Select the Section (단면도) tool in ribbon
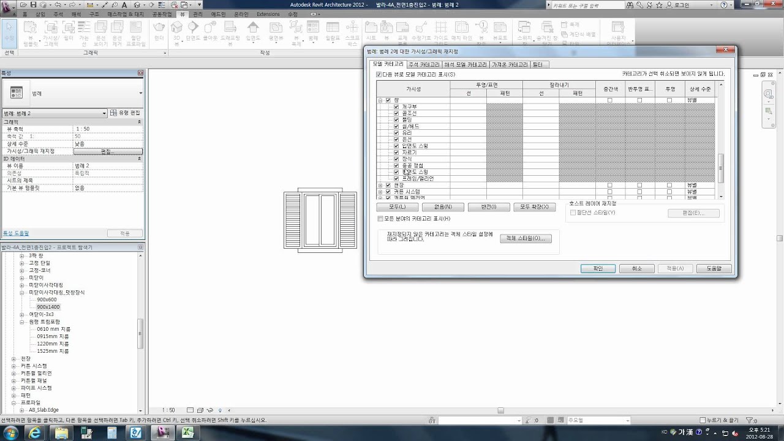 193,32
